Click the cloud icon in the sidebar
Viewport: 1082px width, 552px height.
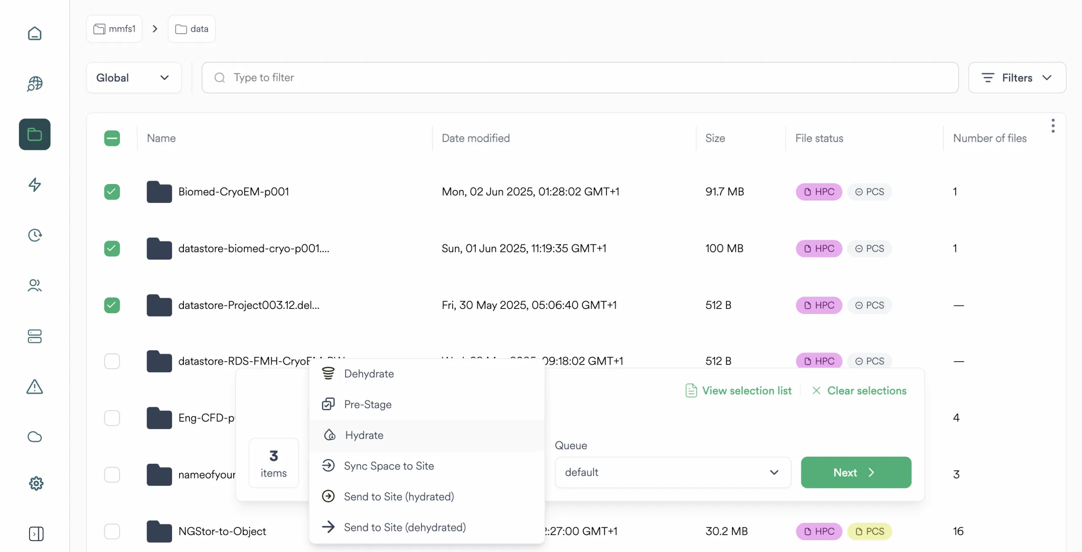pos(35,437)
